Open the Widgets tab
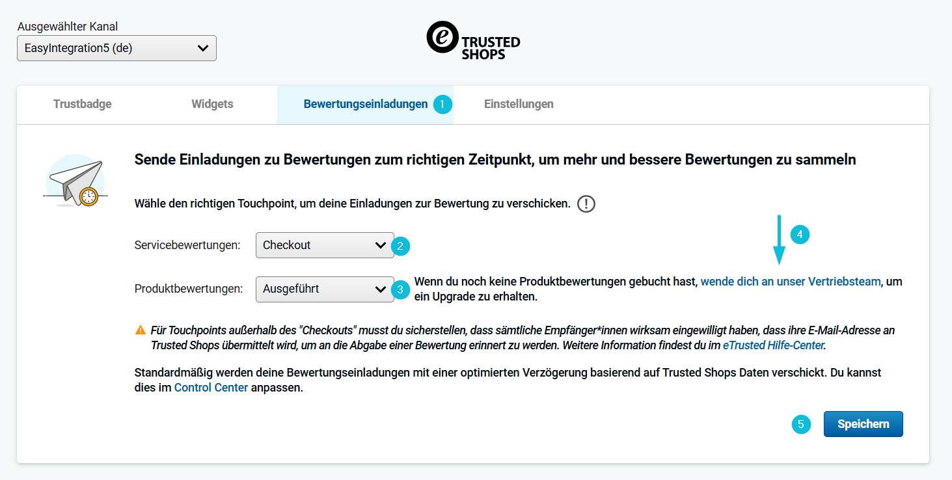This screenshot has width=952, height=480. pos(212,104)
